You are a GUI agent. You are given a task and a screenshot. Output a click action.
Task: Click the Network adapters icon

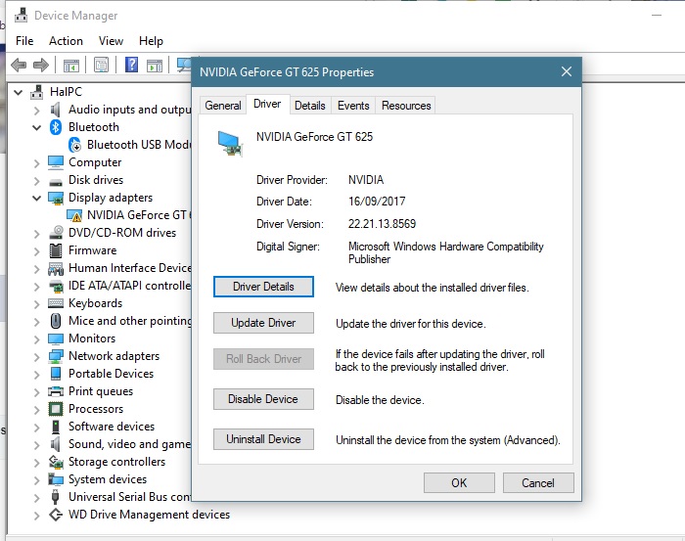(56, 356)
